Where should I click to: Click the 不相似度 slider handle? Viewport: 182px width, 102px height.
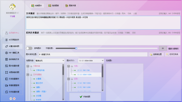(76, 48)
